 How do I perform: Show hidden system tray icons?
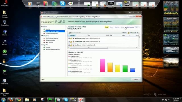point(160,100)
